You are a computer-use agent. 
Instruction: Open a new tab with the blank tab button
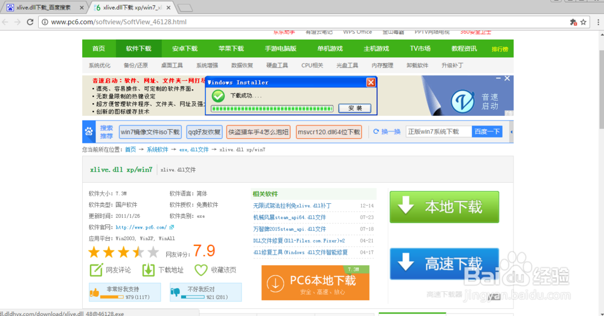tap(185, 8)
